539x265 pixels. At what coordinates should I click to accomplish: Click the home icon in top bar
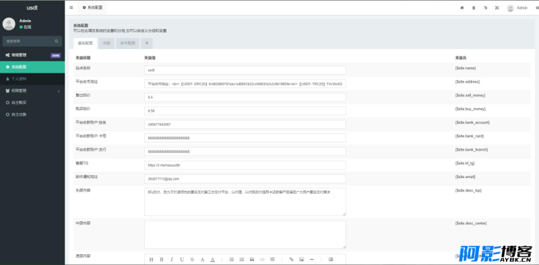(x=462, y=8)
